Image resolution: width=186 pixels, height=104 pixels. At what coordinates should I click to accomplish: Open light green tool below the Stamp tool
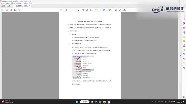tap(184, 63)
